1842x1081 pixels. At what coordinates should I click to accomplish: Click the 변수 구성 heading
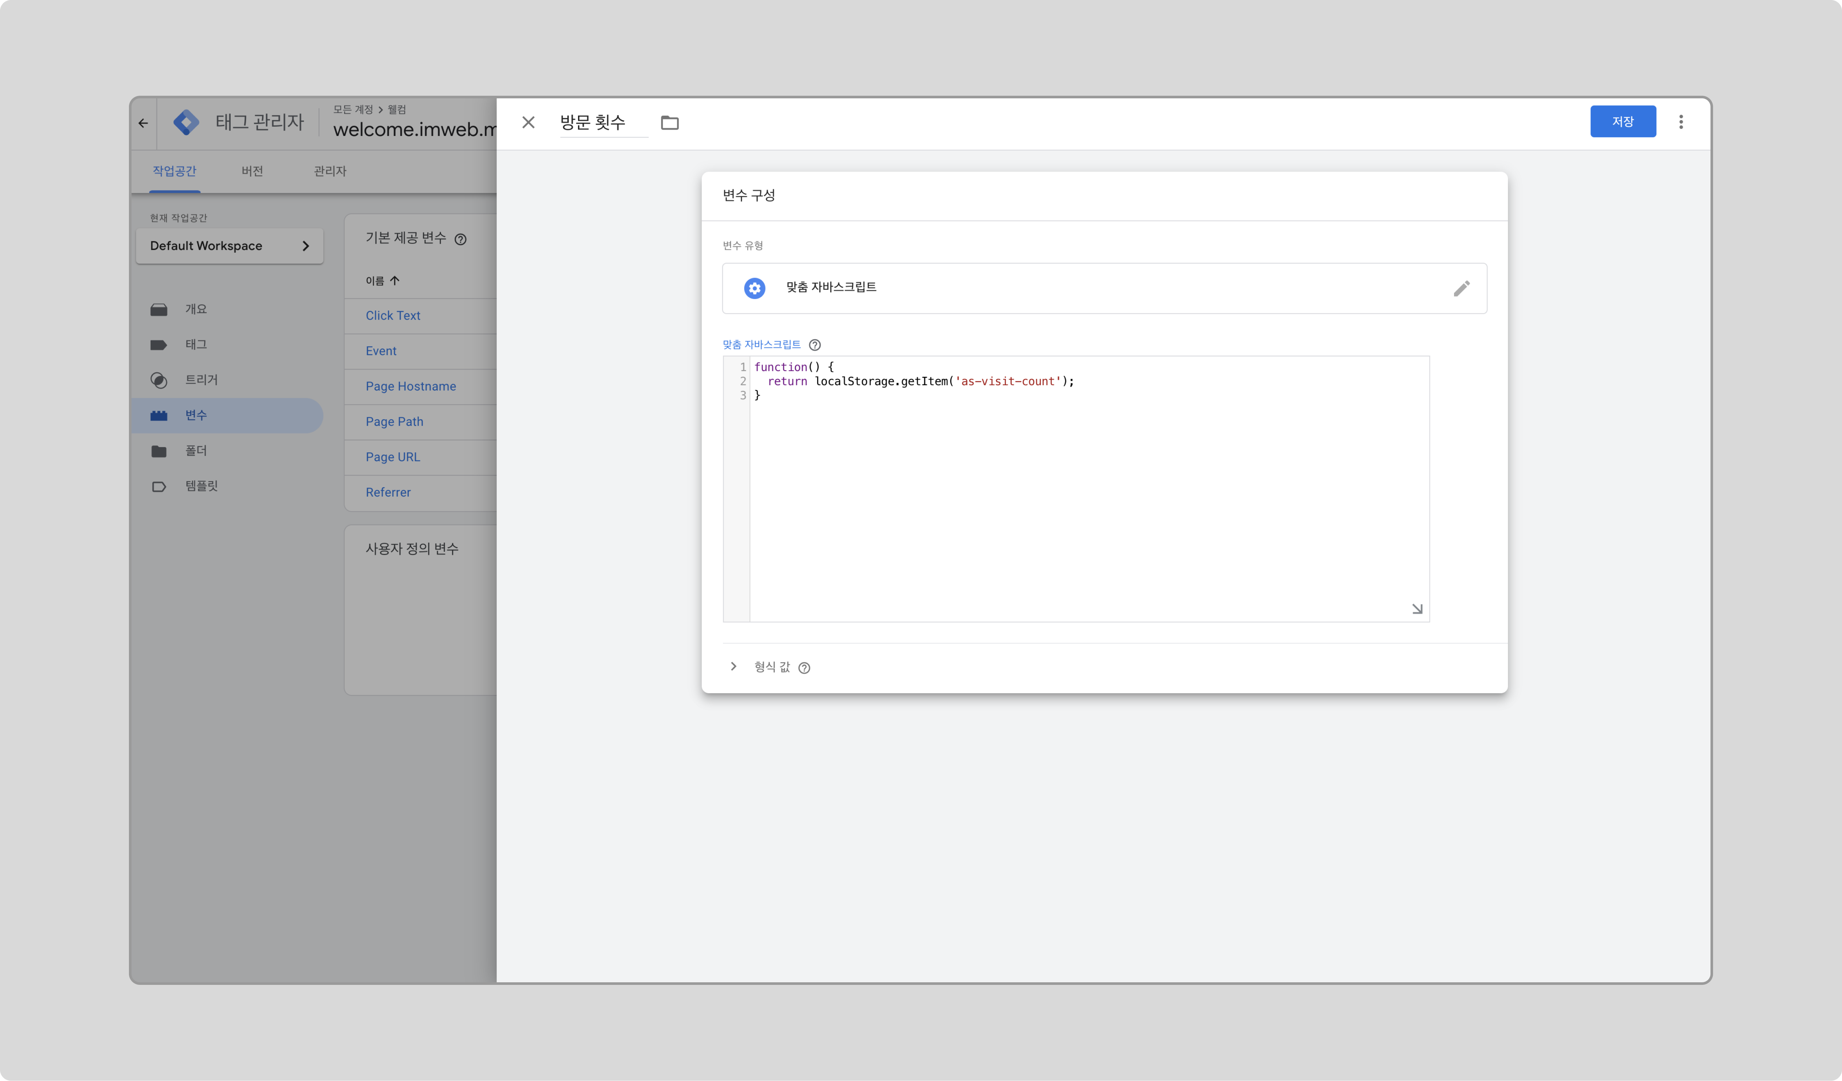(x=749, y=195)
